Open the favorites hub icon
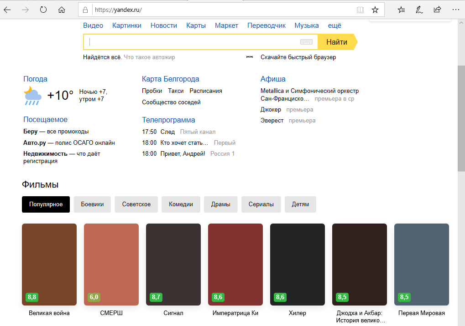The width and height of the screenshot is (465, 326). pos(401,10)
